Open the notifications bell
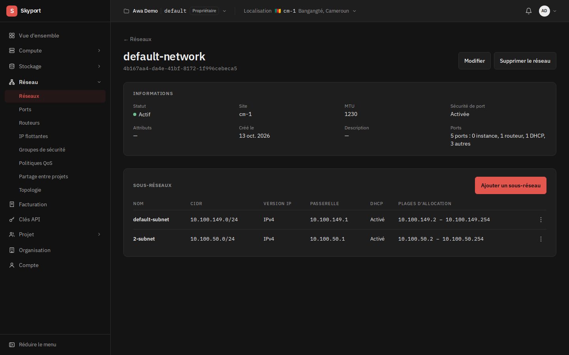 pos(529,11)
